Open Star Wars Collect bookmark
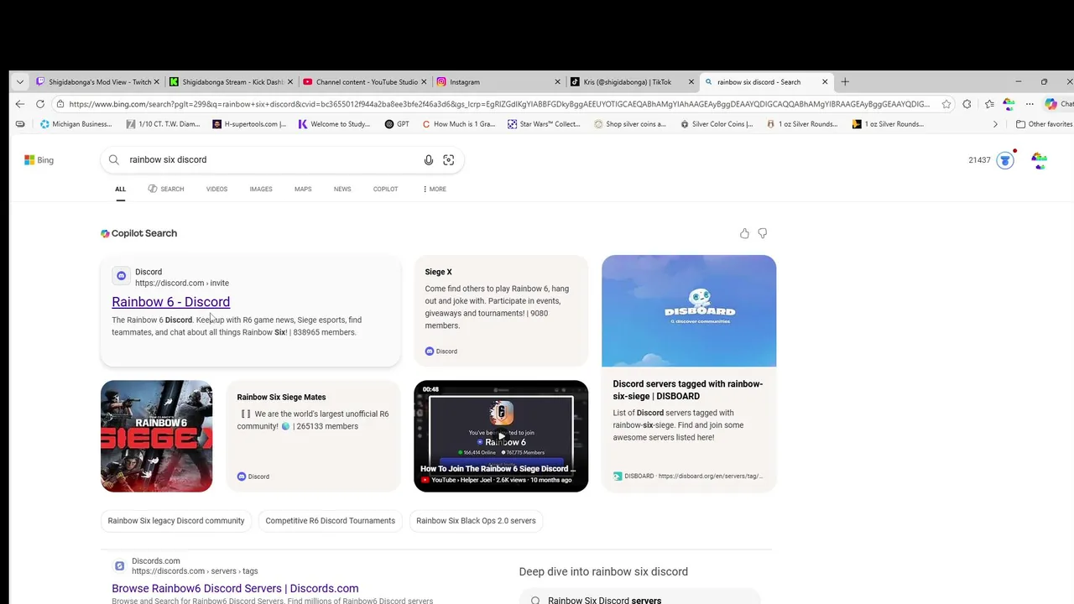 [544, 124]
